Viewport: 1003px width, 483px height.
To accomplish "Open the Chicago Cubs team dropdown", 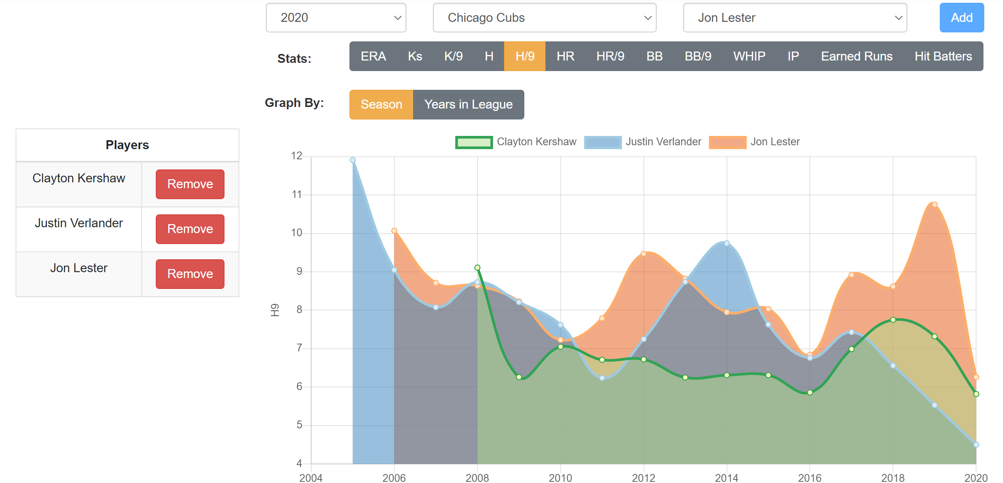I will [x=545, y=18].
